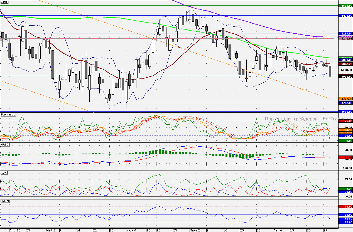Click the green 5500.00 price label

tap(345, 6)
